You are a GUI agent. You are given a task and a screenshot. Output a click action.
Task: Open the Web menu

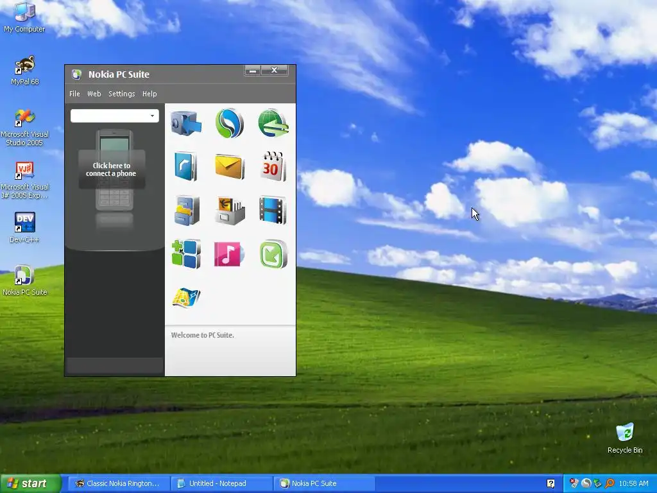(x=94, y=94)
